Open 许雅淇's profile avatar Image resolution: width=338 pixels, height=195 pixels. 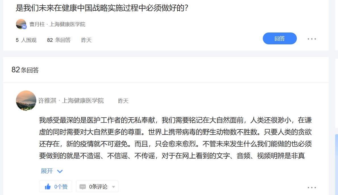(x=26, y=101)
